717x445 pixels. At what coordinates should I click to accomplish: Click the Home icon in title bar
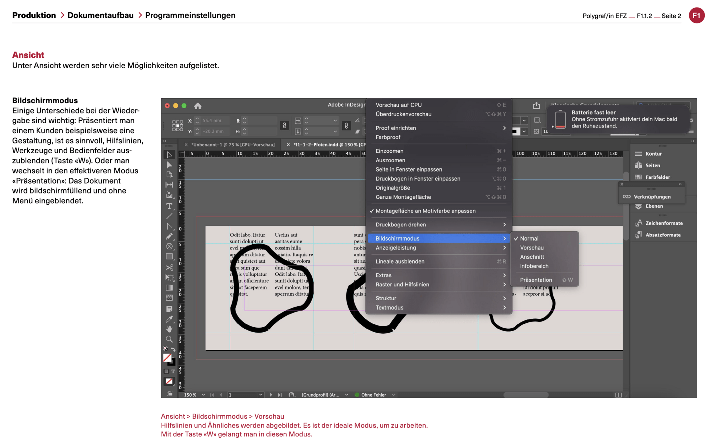click(x=198, y=106)
